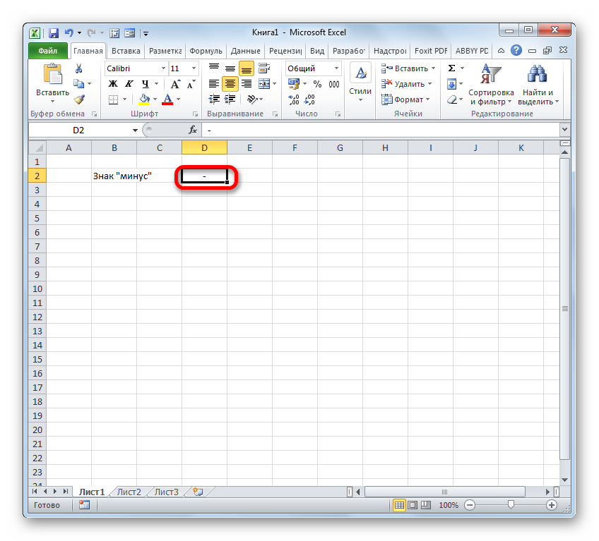Switch to Page Layout view in status bar

click(413, 505)
